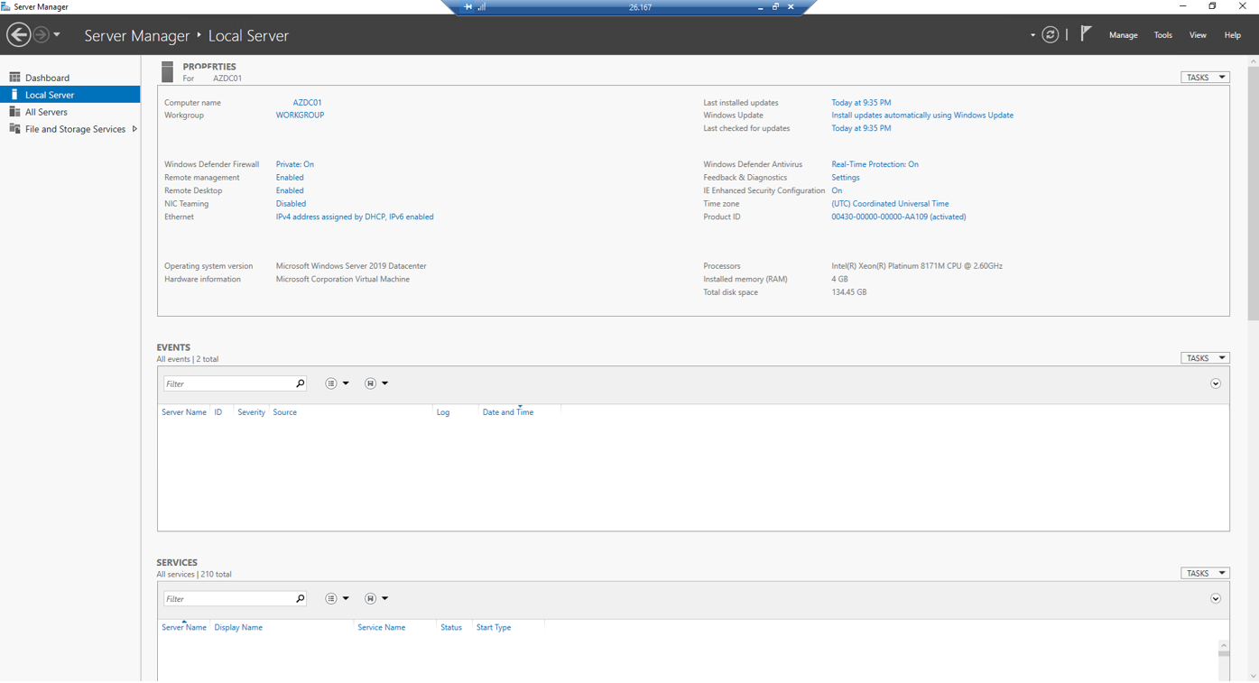
Task: Click the All Servers icon
Action: click(14, 112)
